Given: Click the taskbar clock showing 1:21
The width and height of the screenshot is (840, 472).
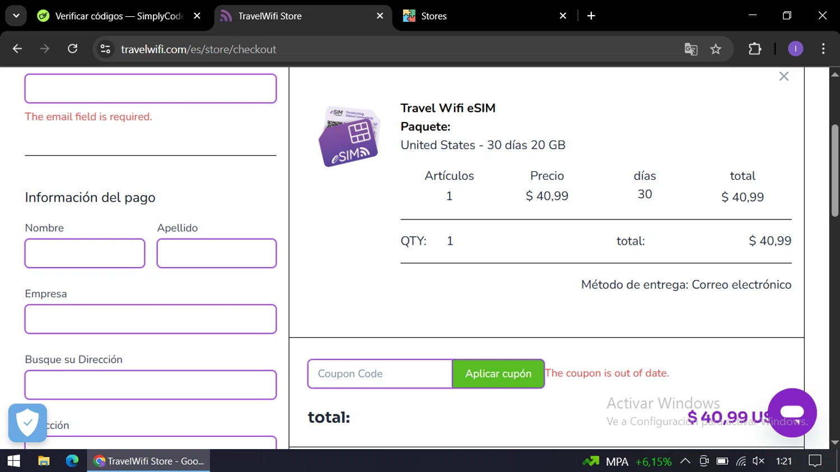Looking at the screenshot, I should coord(784,461).
